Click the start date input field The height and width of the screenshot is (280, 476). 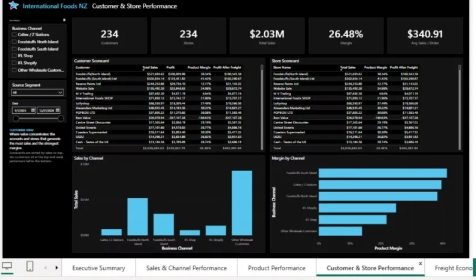24,110
